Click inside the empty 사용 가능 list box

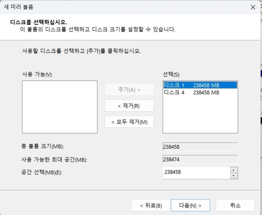coord(60,107)
